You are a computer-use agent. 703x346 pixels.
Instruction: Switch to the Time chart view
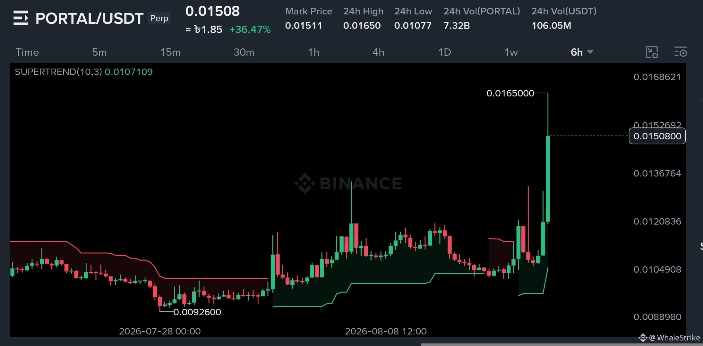[x=27, y=52]
